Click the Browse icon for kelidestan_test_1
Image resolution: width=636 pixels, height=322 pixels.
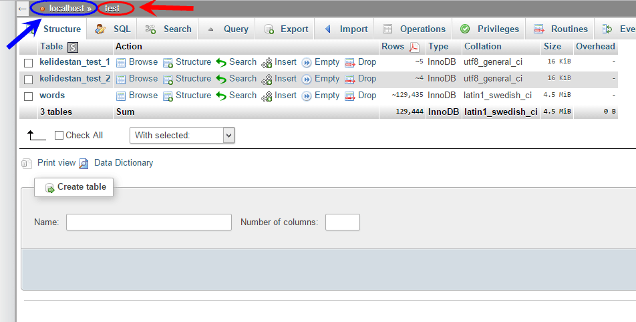pyautogui.click(x=121, y=62)
